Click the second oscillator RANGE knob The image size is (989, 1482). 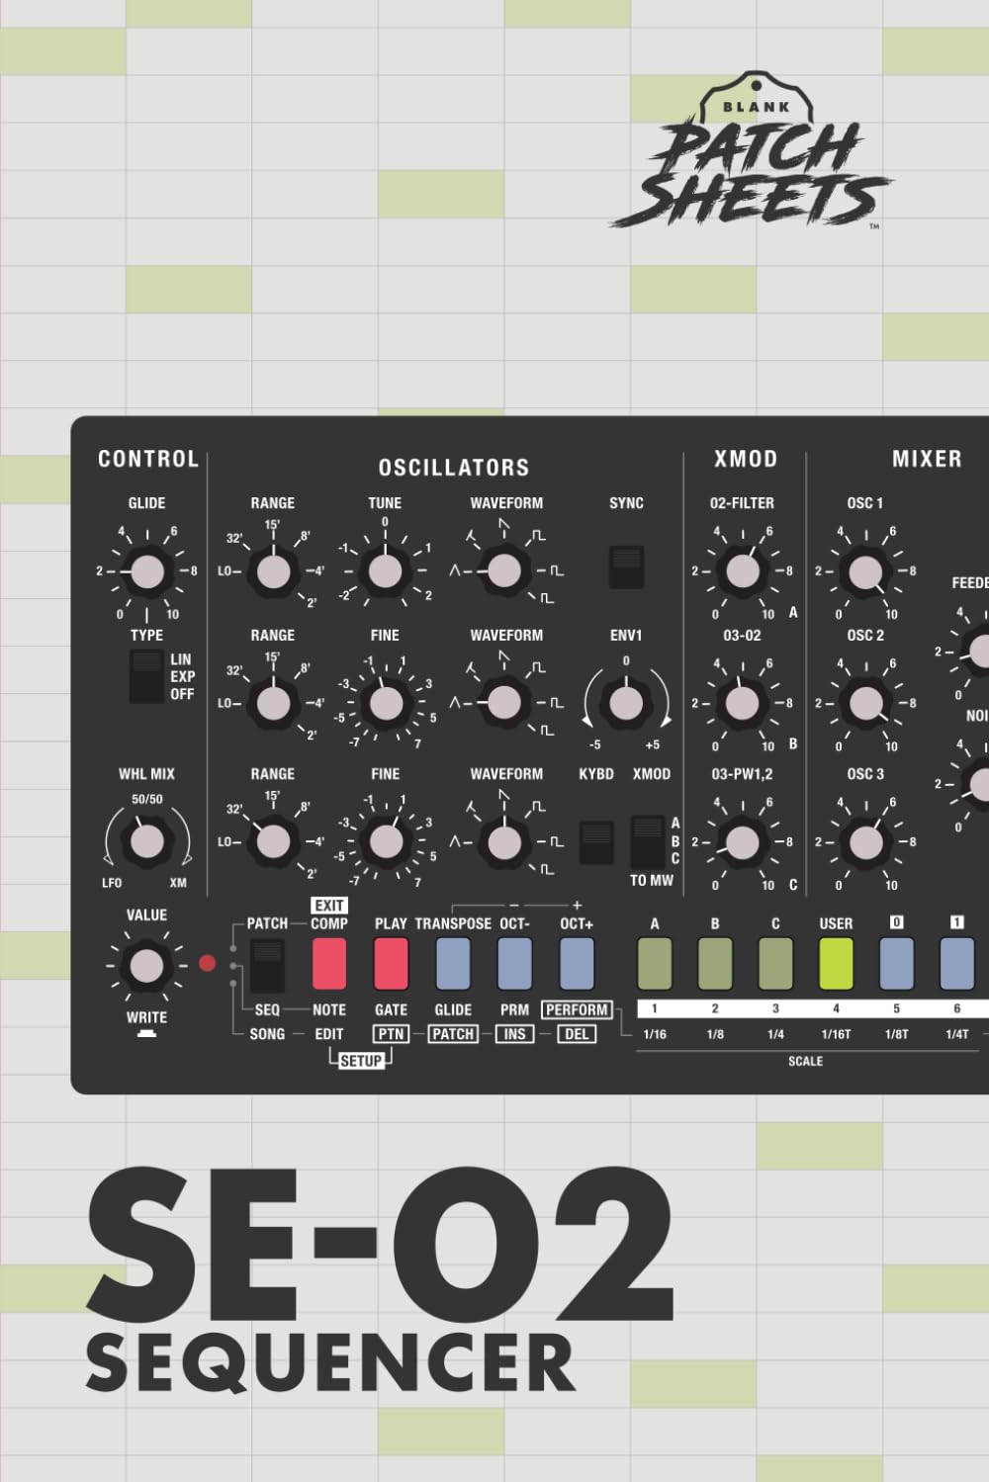[273, 703]
